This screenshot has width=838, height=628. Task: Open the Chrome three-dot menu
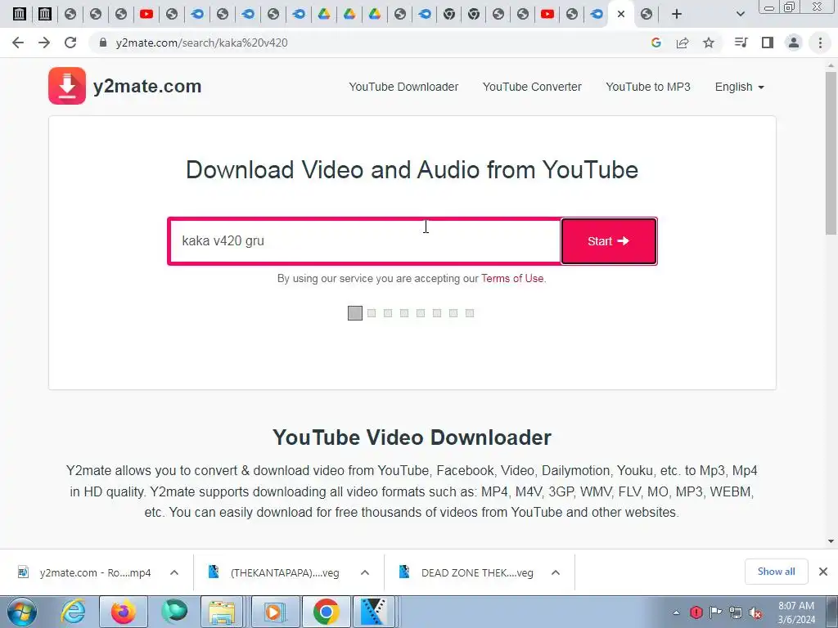(x=820, y=43)
